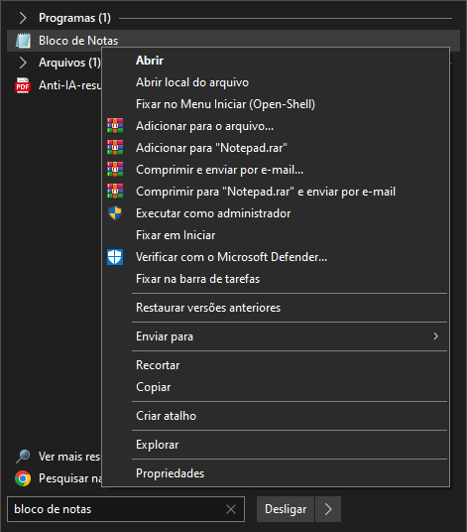Image resolution: width=467 pixels, height=532 pixels.
Task: Select Copiar in the context menu
Action: click(x=276, y=387)
